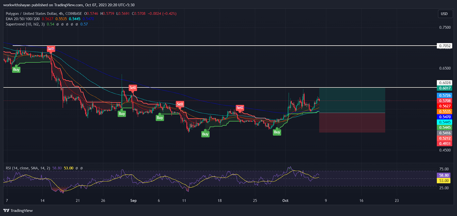457x216 pixels.
Task: Click the red long position stop zone
Action: 352,123
